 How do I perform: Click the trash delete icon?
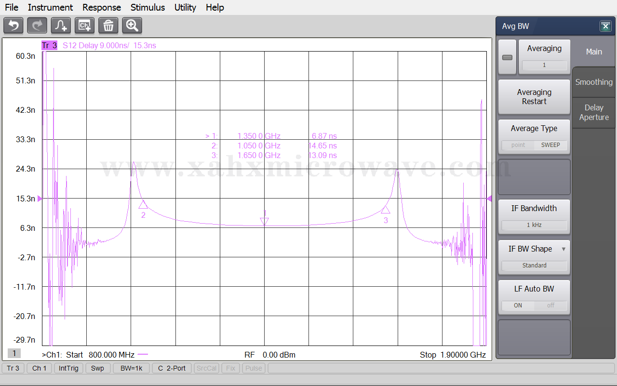tap(108, 25)
